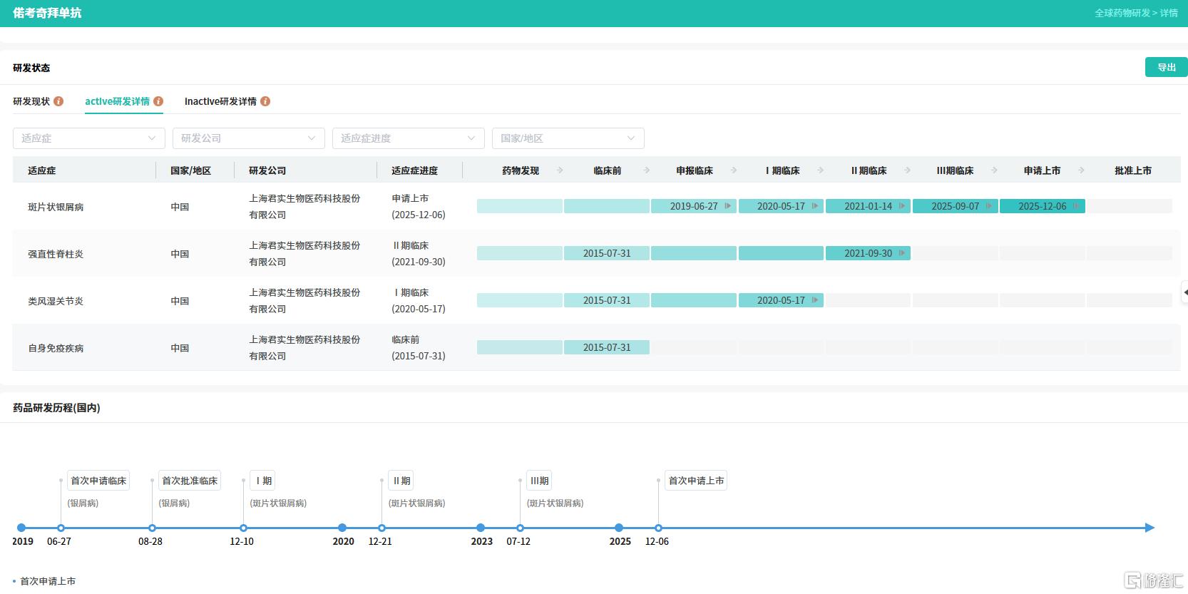Click the 研发公司 column header
The image size is (1188, 594).
click(267, 170)
